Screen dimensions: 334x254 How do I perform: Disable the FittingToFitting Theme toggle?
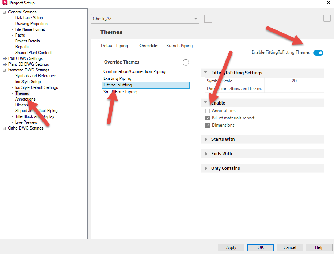coord(318,52)
